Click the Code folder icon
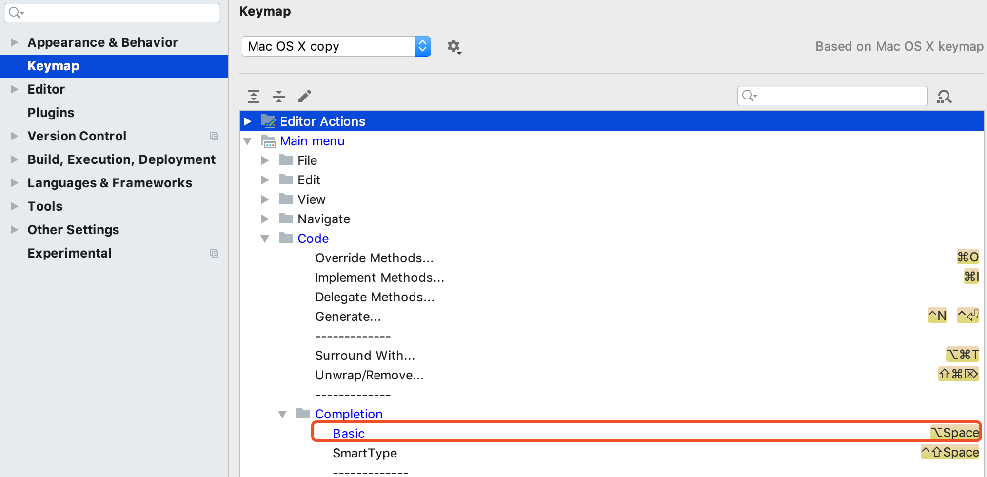This screenshot has height=477, width=987. click(286, 238)
